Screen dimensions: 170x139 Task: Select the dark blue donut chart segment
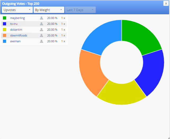pos(152,72)
